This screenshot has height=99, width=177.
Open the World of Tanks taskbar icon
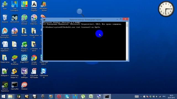(x=43, y=97)
